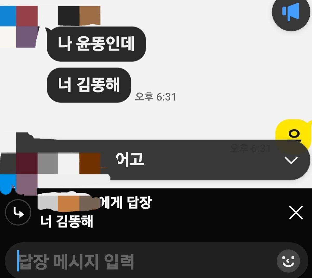
Task: Tap the mosaic sender name above first bubble
Action: point(79,16)
